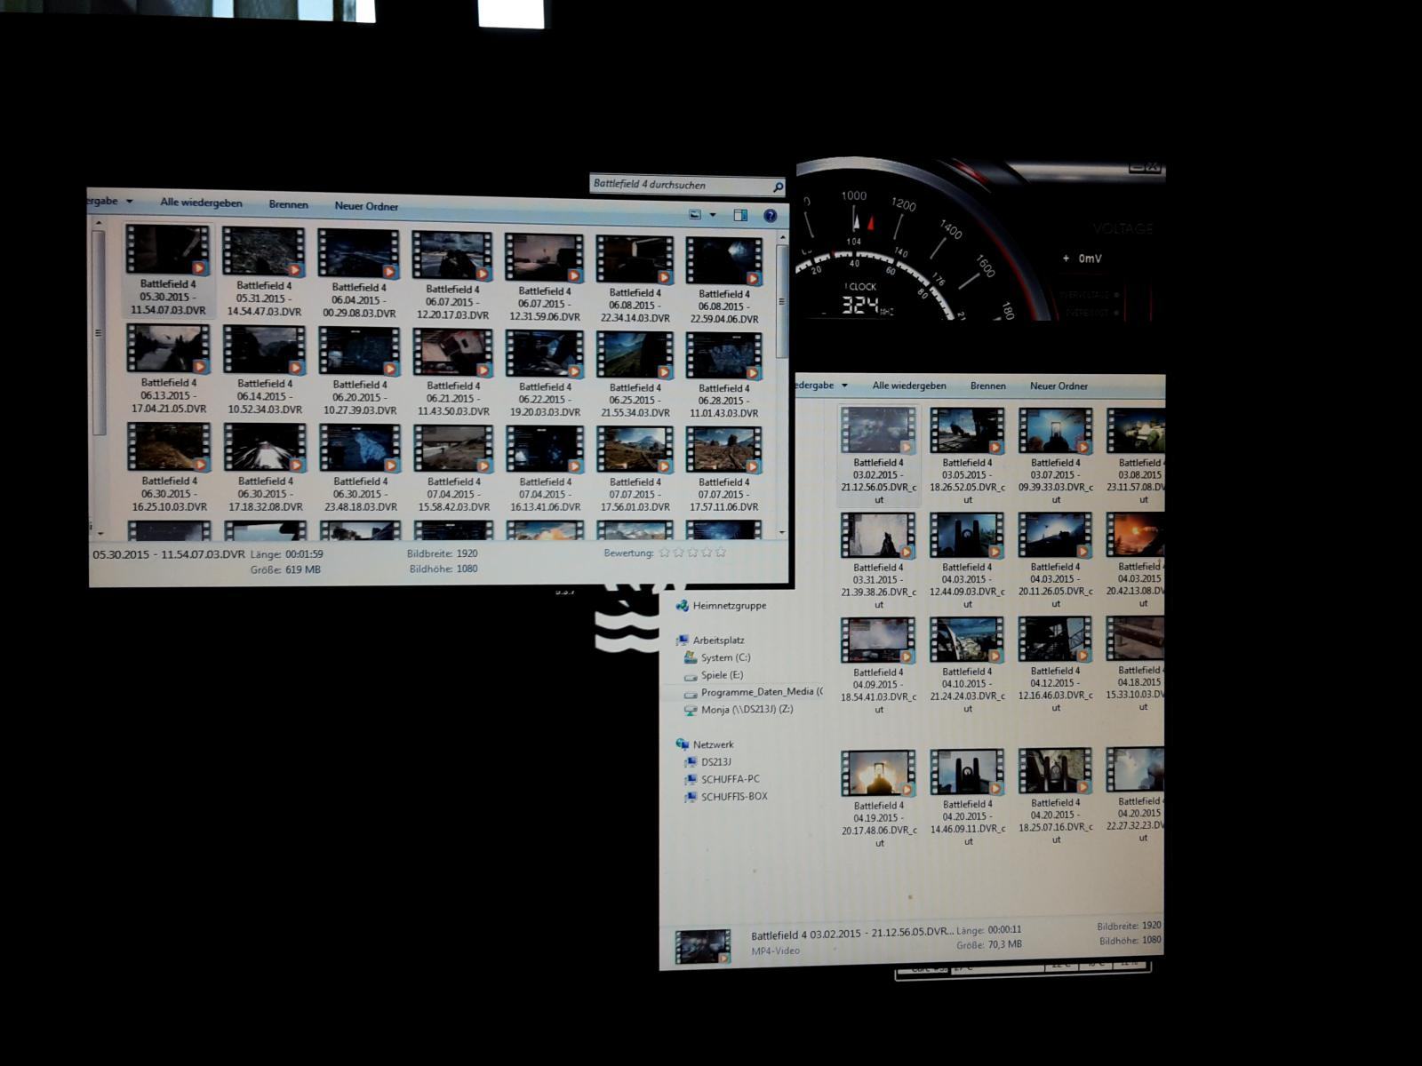Select video 06.14.2015 - 10.52.34.03.DVR

[x=265, y=370]
